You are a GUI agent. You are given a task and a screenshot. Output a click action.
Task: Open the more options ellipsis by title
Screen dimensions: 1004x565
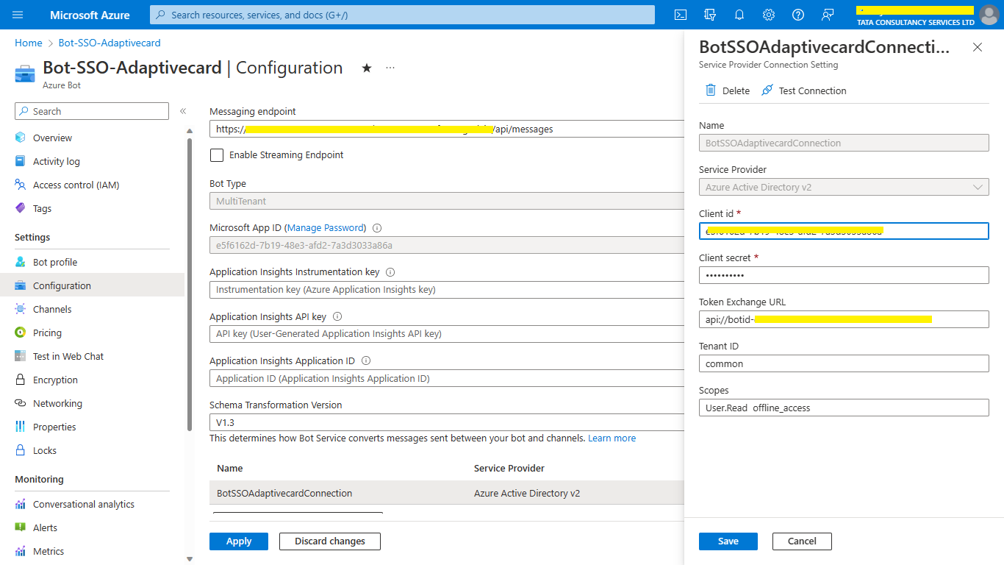[390, 68]
